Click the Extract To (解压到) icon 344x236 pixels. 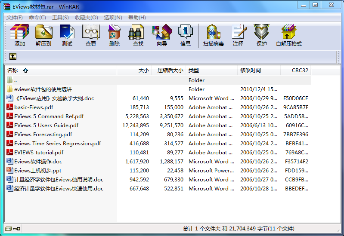coord(43,32)
